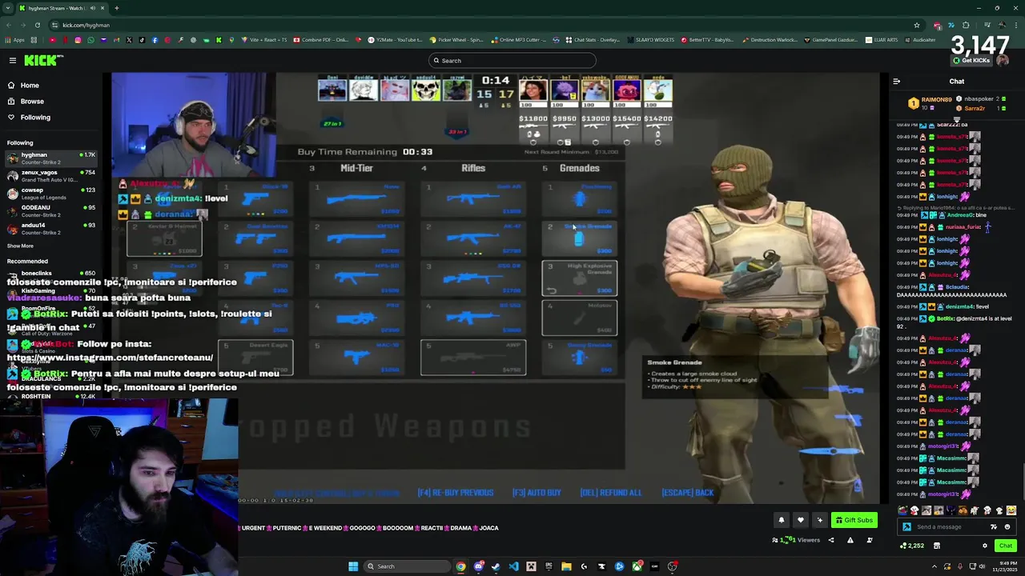This screenshot has height=576, width=1025.
Task: Open the Extensions puzzle icon
Action: [966, 25]
